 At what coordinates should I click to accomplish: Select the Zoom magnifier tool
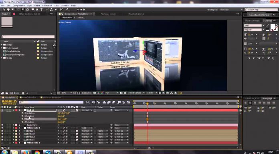[x=13, y=10]
